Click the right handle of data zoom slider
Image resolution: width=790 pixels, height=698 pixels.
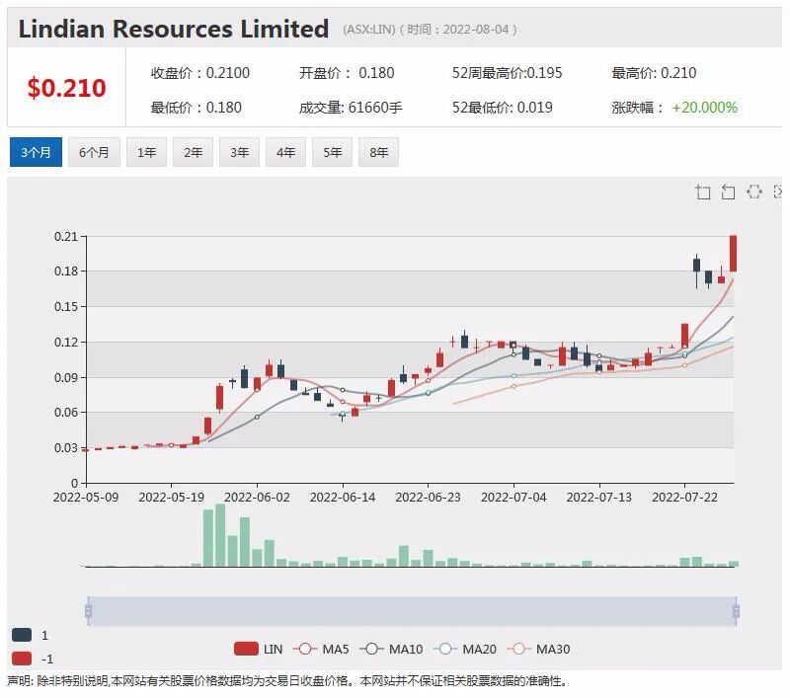tap(736, 611)
